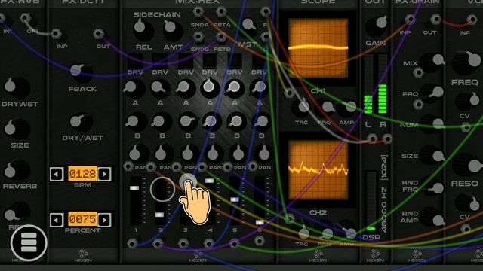This screenshot has width=483, height=271.
Task: Click the sidechain REL knob
Action: point(143,29)
